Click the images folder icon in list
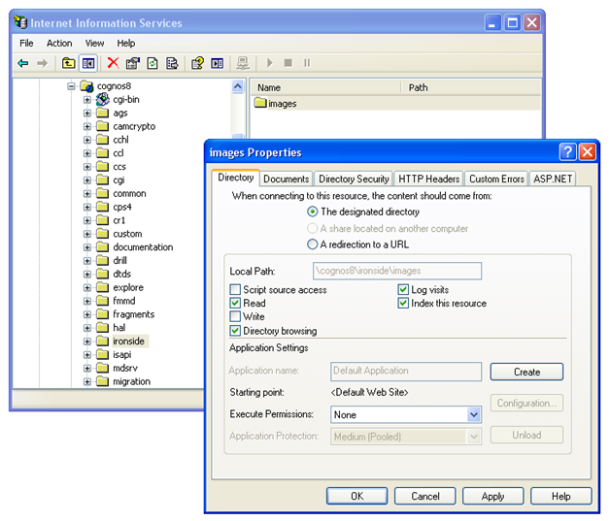 pyautogui.click(x=260, y=103)
